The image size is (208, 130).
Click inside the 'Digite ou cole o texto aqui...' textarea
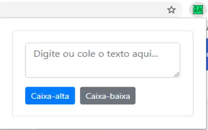103,60
